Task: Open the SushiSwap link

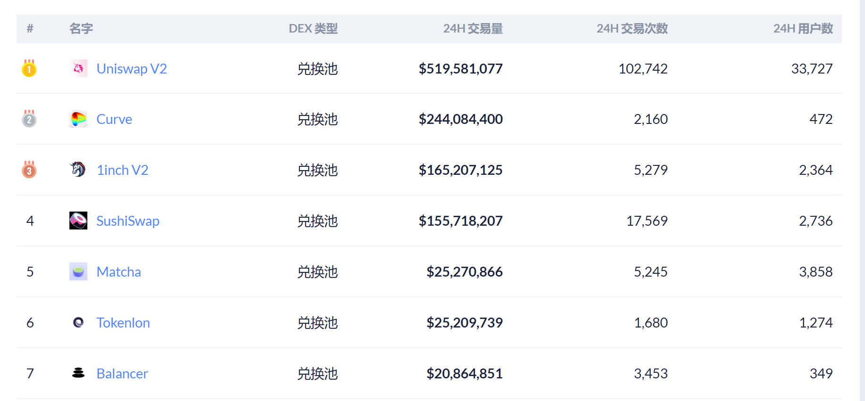Action: coord(128,221)
